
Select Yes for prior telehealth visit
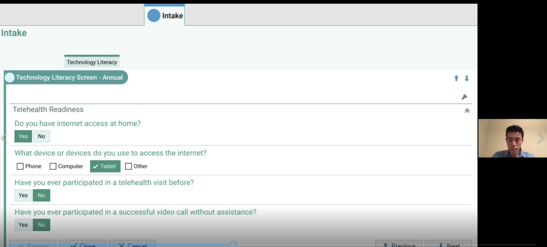coord(23,195)
